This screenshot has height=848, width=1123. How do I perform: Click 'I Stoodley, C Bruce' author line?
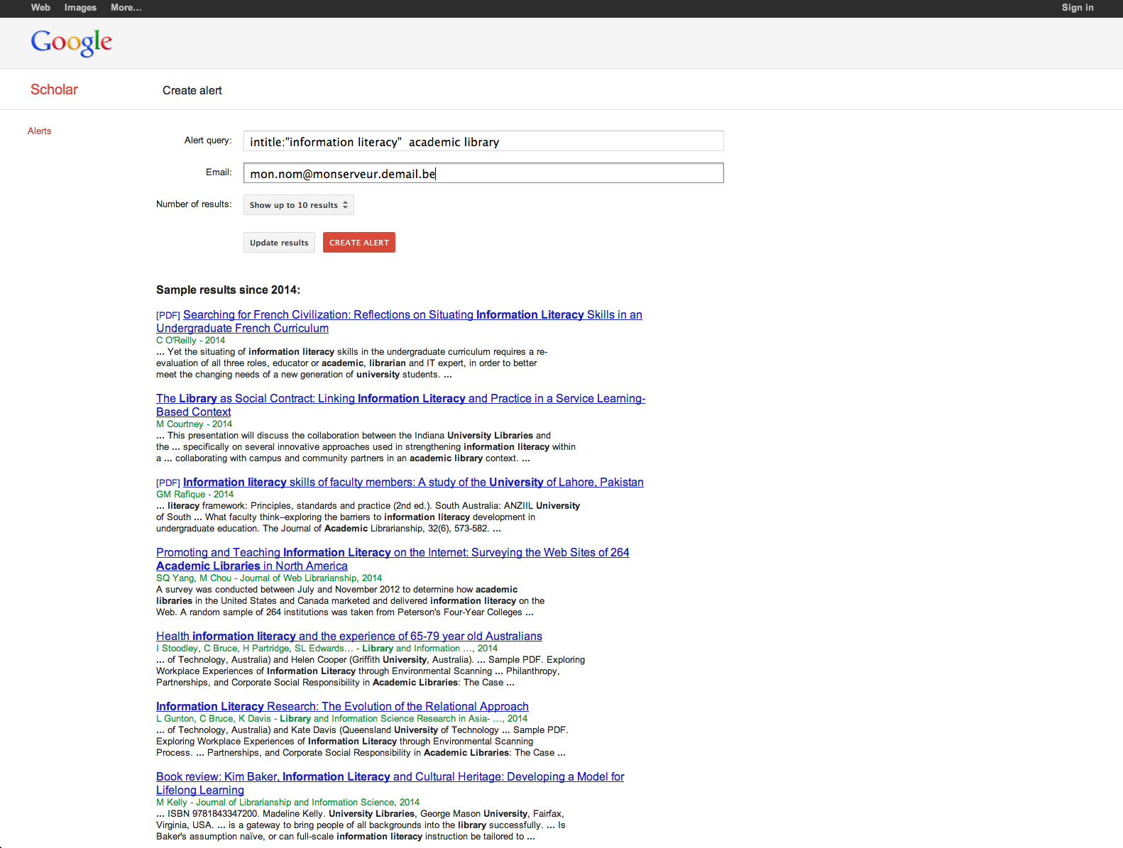(327, 649)
